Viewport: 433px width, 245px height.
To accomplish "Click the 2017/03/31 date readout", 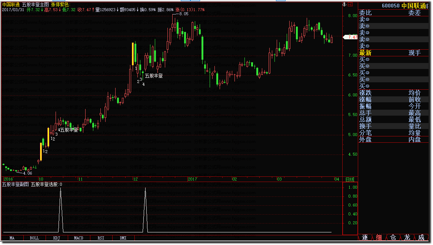I will [x=13, y=10].
